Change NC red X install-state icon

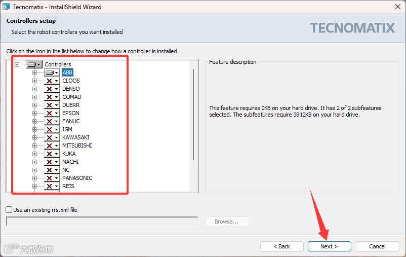52,170
